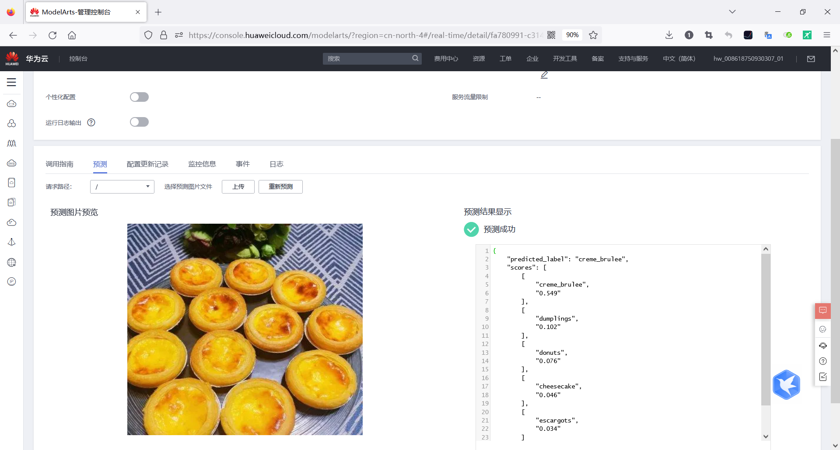
Task: Click the "0.549" score value
Action: click(x=548, y=293)
